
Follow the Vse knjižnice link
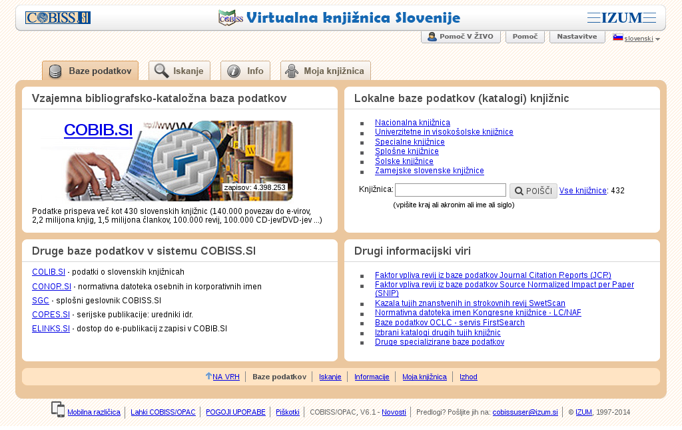583,191
